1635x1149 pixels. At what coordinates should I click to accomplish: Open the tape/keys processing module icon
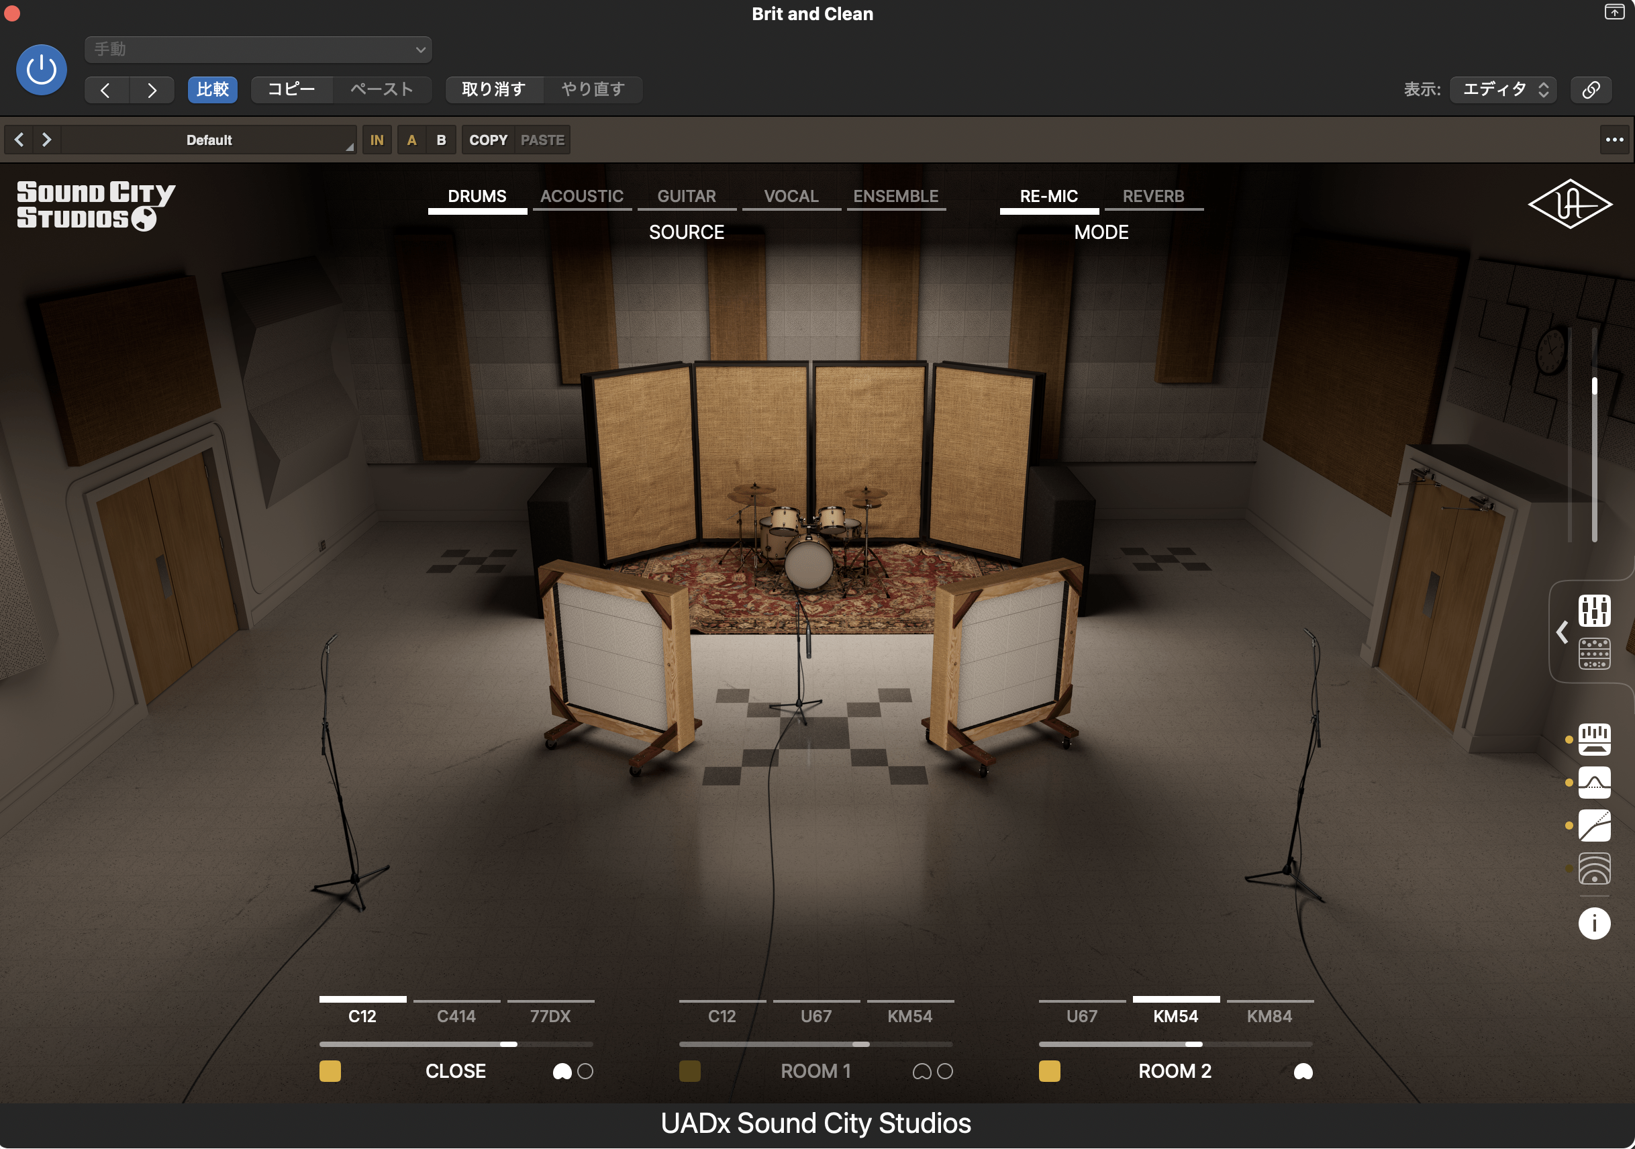pos(1595,739)
